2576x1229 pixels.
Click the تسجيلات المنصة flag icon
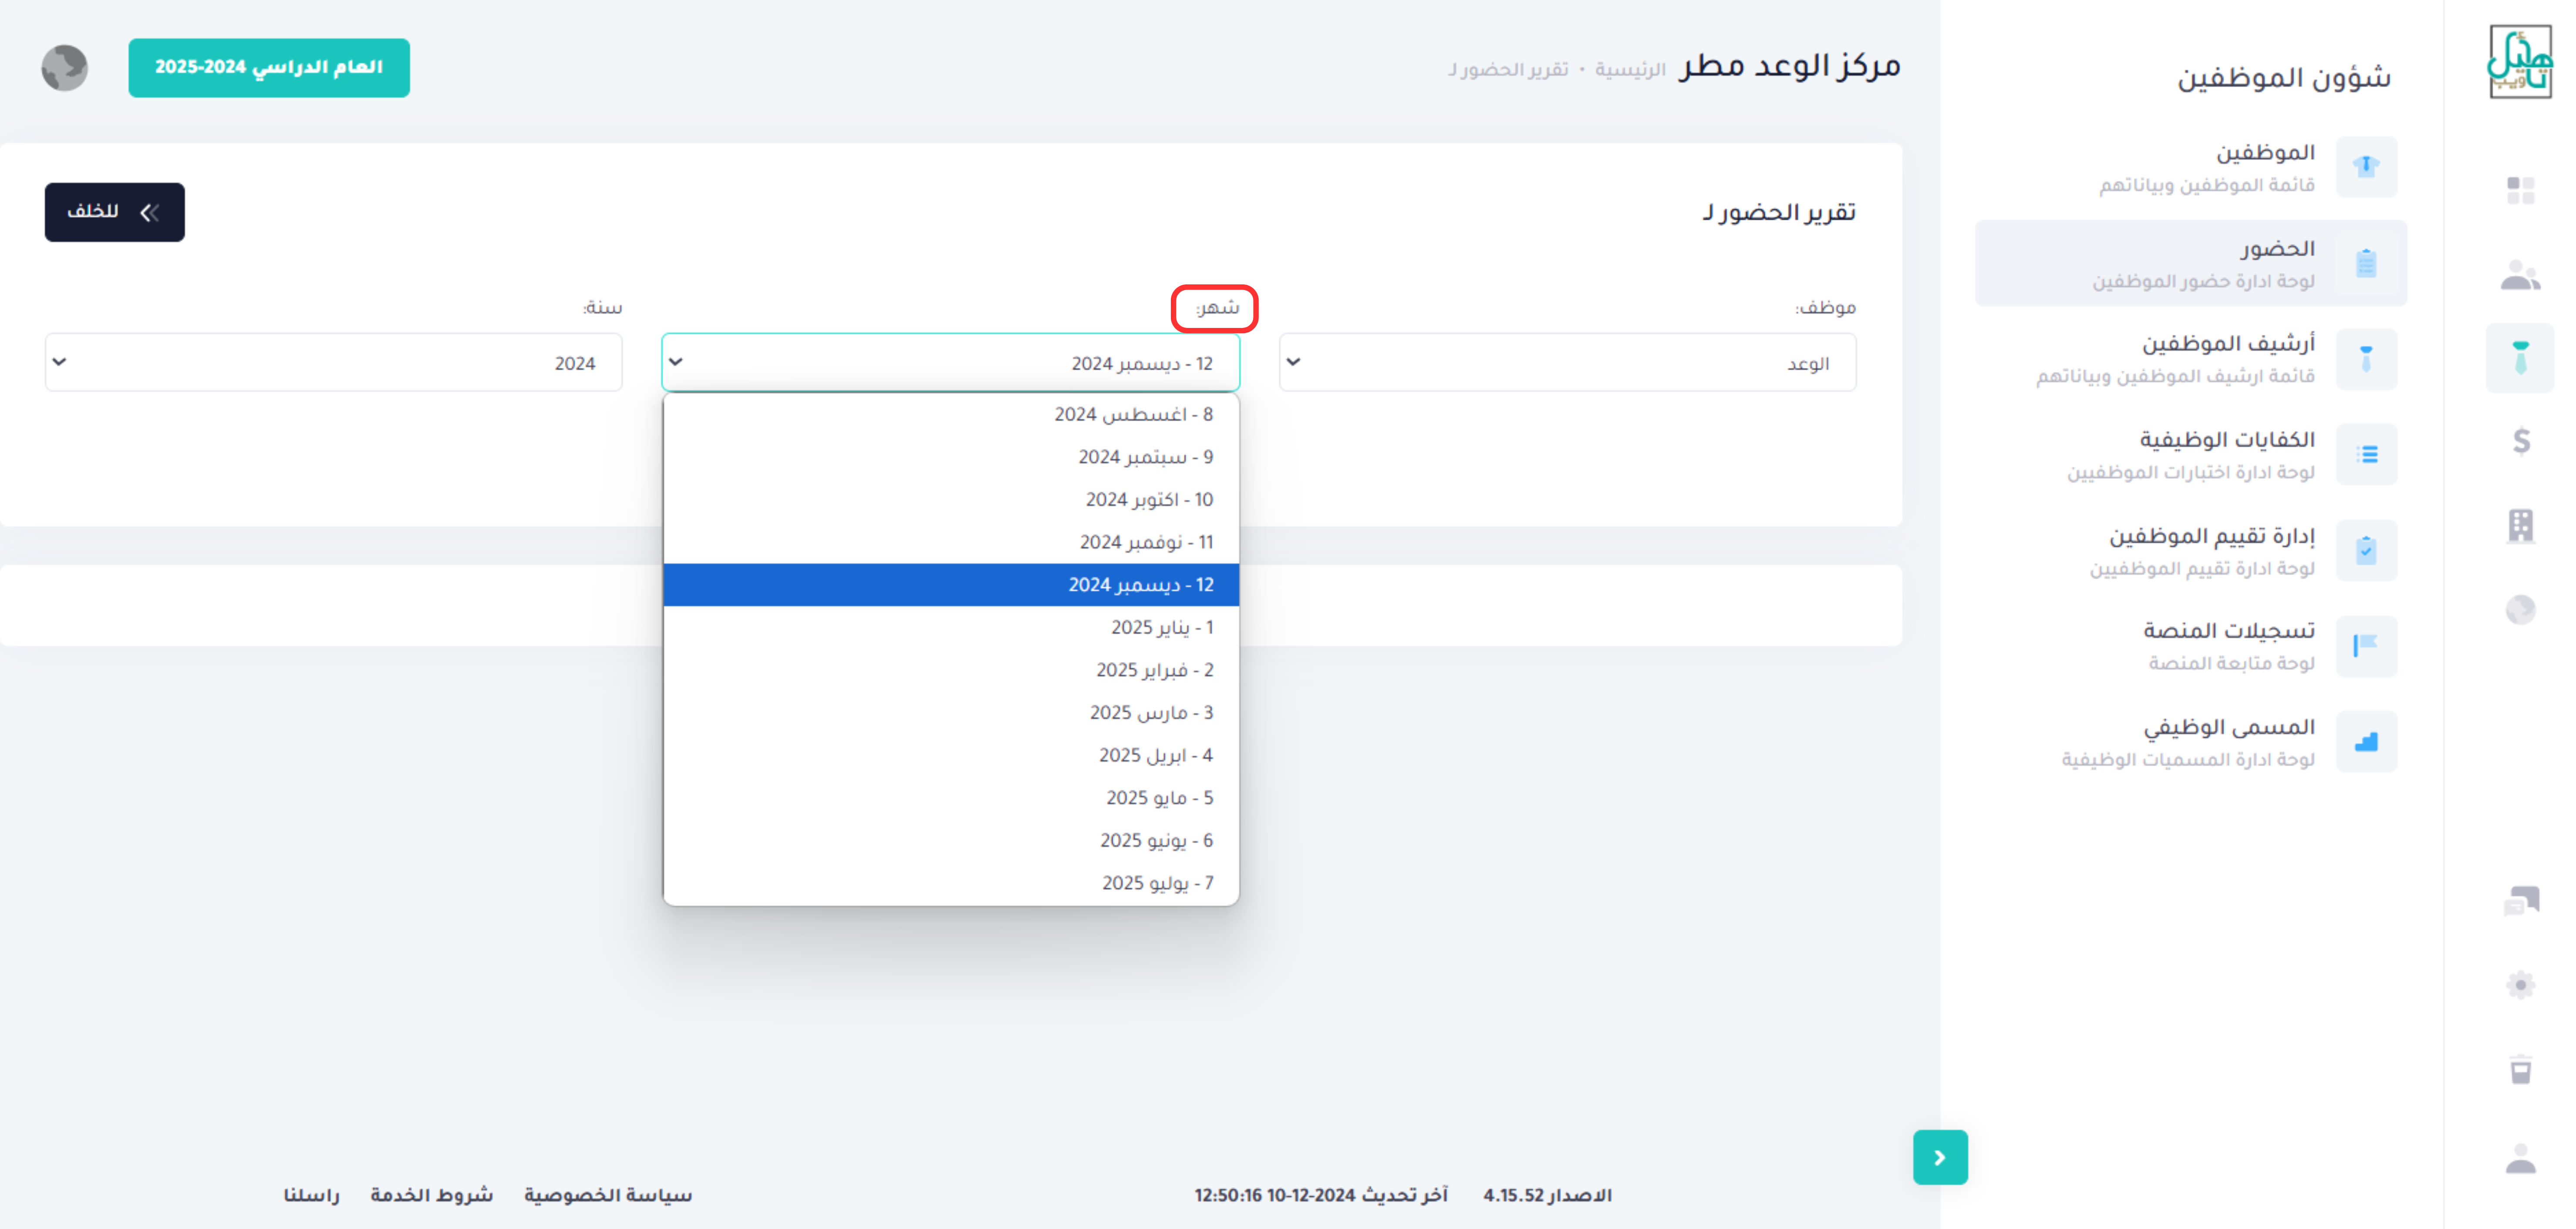(x=2366, y=646)
